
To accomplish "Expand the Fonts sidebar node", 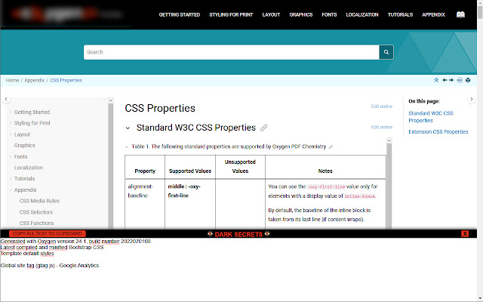I will coord(10,156).
